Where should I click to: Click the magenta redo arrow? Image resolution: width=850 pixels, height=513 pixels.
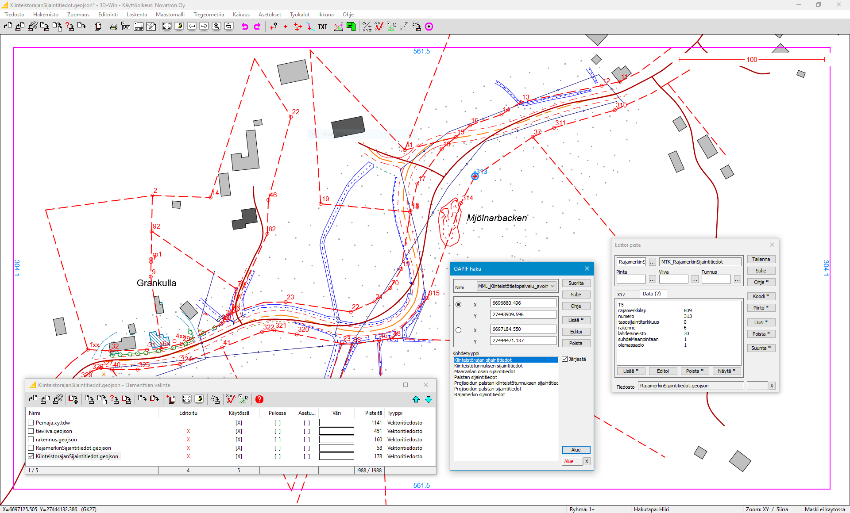click(257, 27)
